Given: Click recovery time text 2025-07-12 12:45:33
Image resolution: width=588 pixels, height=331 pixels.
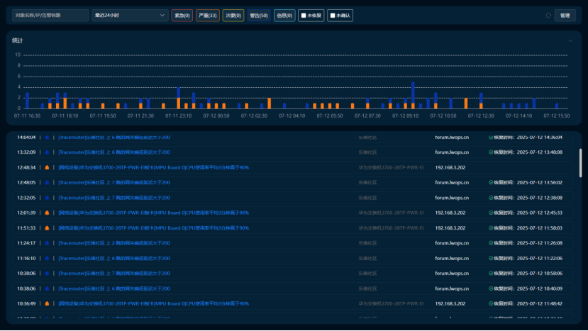Looking at the screenshot, I should (540, 213).
